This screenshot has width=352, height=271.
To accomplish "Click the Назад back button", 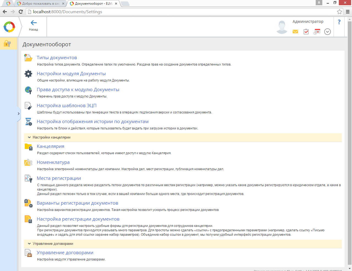I will (x=34, y=25).
